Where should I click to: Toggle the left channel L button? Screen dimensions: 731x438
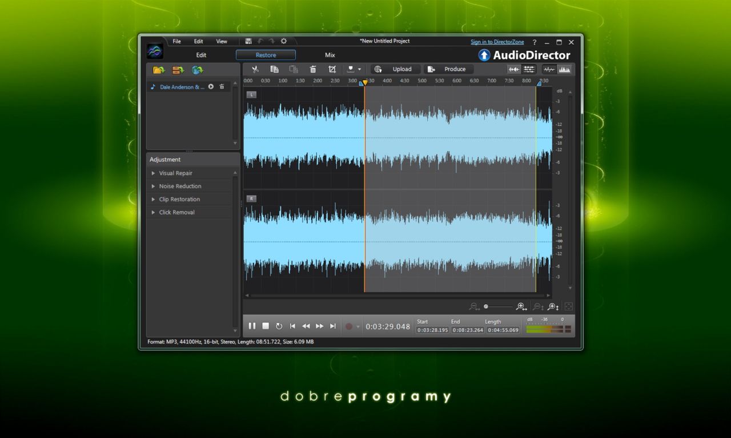click(251, 94)
